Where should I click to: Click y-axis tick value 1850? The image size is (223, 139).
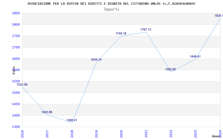point(16,13)
